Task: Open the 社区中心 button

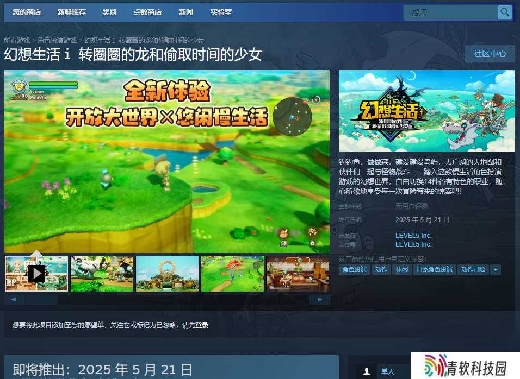Action: click(x=490, y=54)
